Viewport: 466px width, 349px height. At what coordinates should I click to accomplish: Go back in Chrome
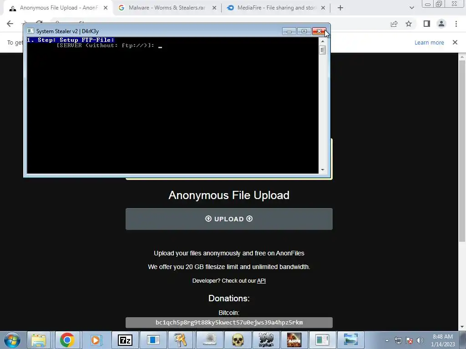coord(10,24)
